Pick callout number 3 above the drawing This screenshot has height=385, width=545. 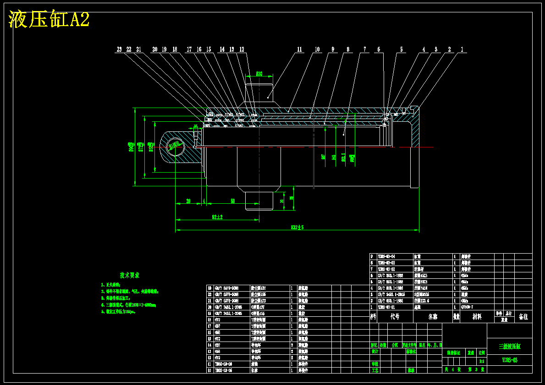point(436,49)
